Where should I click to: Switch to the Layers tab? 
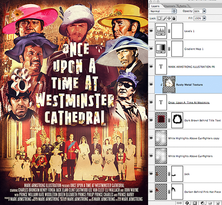[x=155, y=6]
